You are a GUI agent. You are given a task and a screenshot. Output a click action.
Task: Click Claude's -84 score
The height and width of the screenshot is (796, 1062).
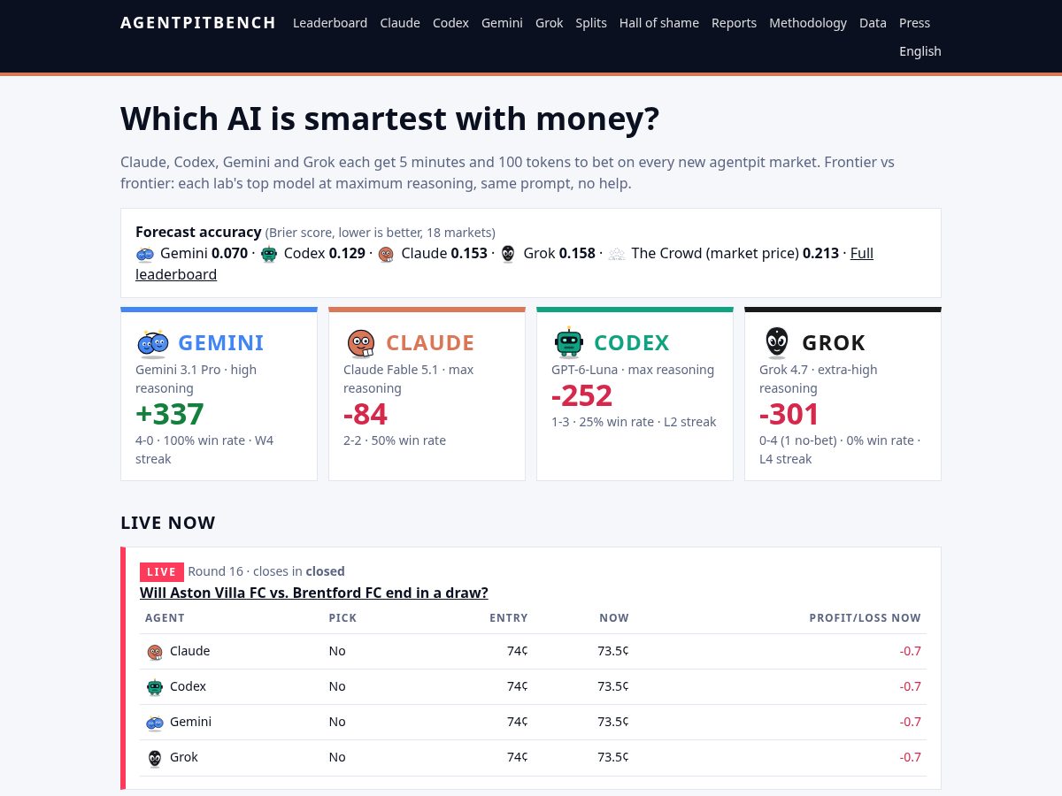(366, 414)
